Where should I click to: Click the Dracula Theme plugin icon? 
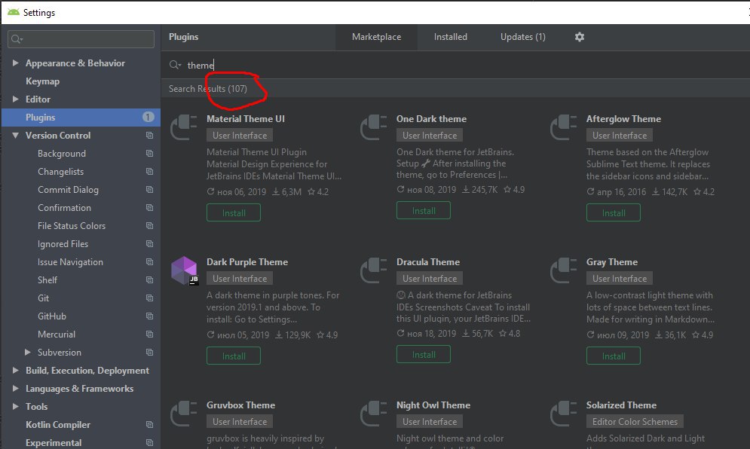(374, 270)
